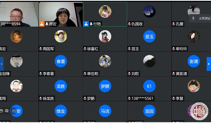Click the muted mic icon beside 周国军

tap(40, 49)
